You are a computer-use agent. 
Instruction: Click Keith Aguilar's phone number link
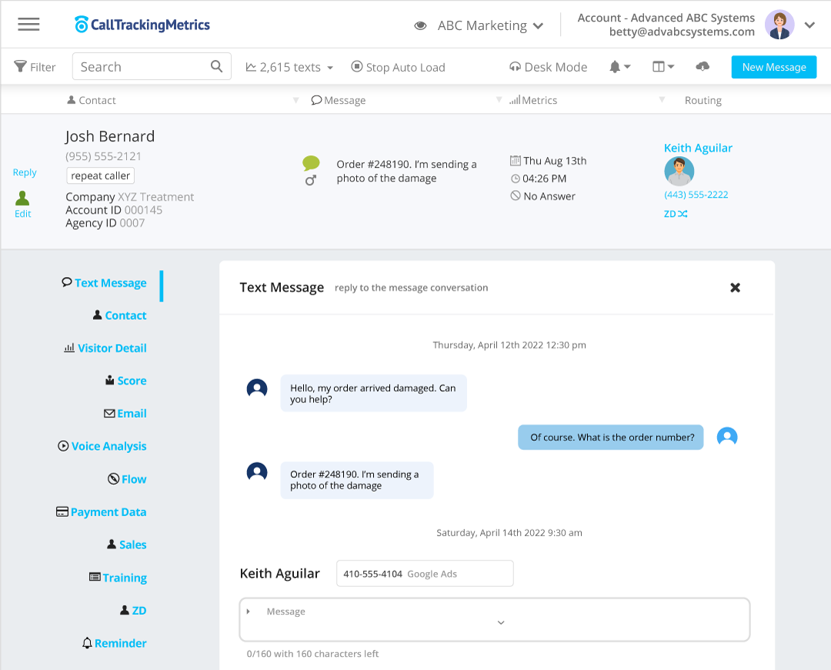696,195
